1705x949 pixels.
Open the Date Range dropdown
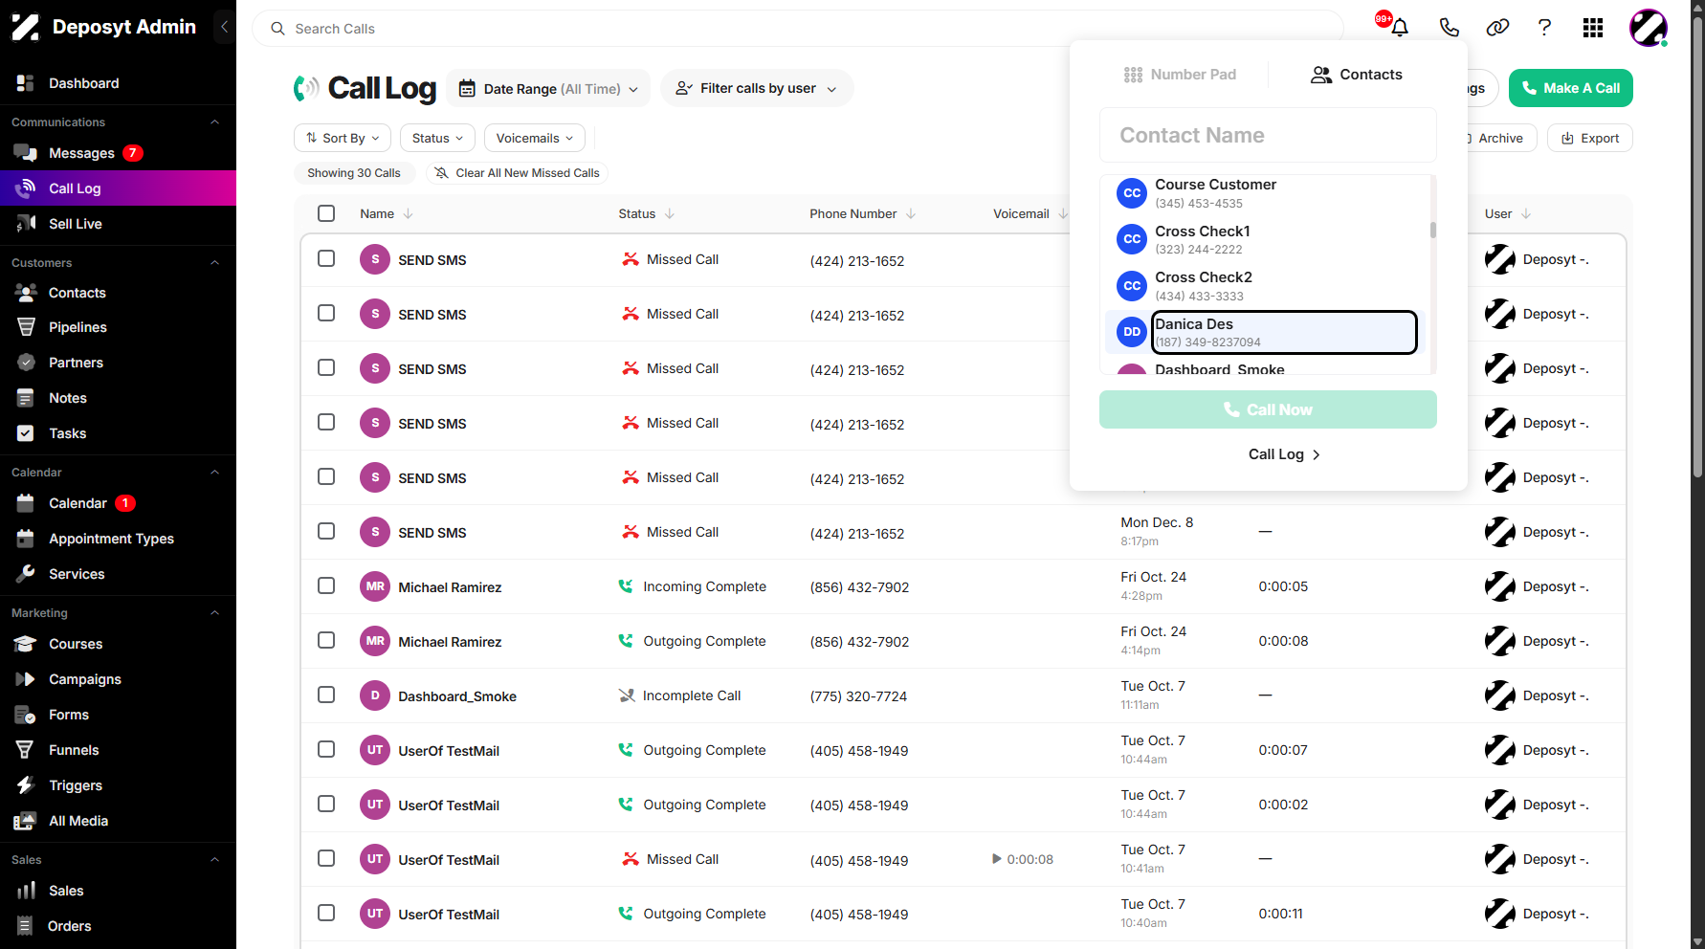coord(549,89)
